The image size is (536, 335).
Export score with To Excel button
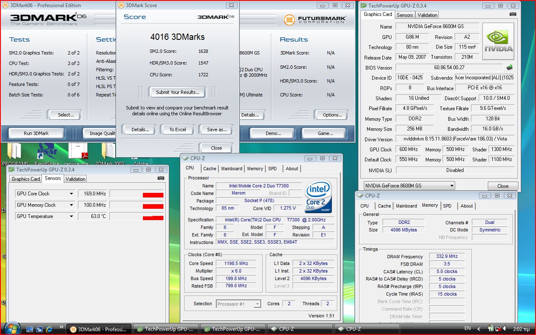point(178,130)
